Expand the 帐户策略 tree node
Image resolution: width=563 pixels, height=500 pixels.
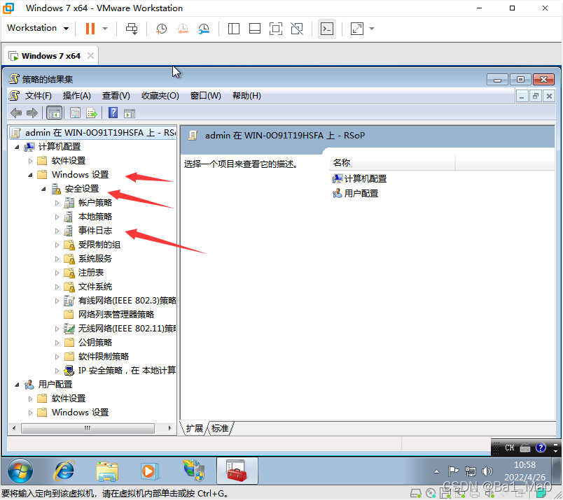pos(57,203)
